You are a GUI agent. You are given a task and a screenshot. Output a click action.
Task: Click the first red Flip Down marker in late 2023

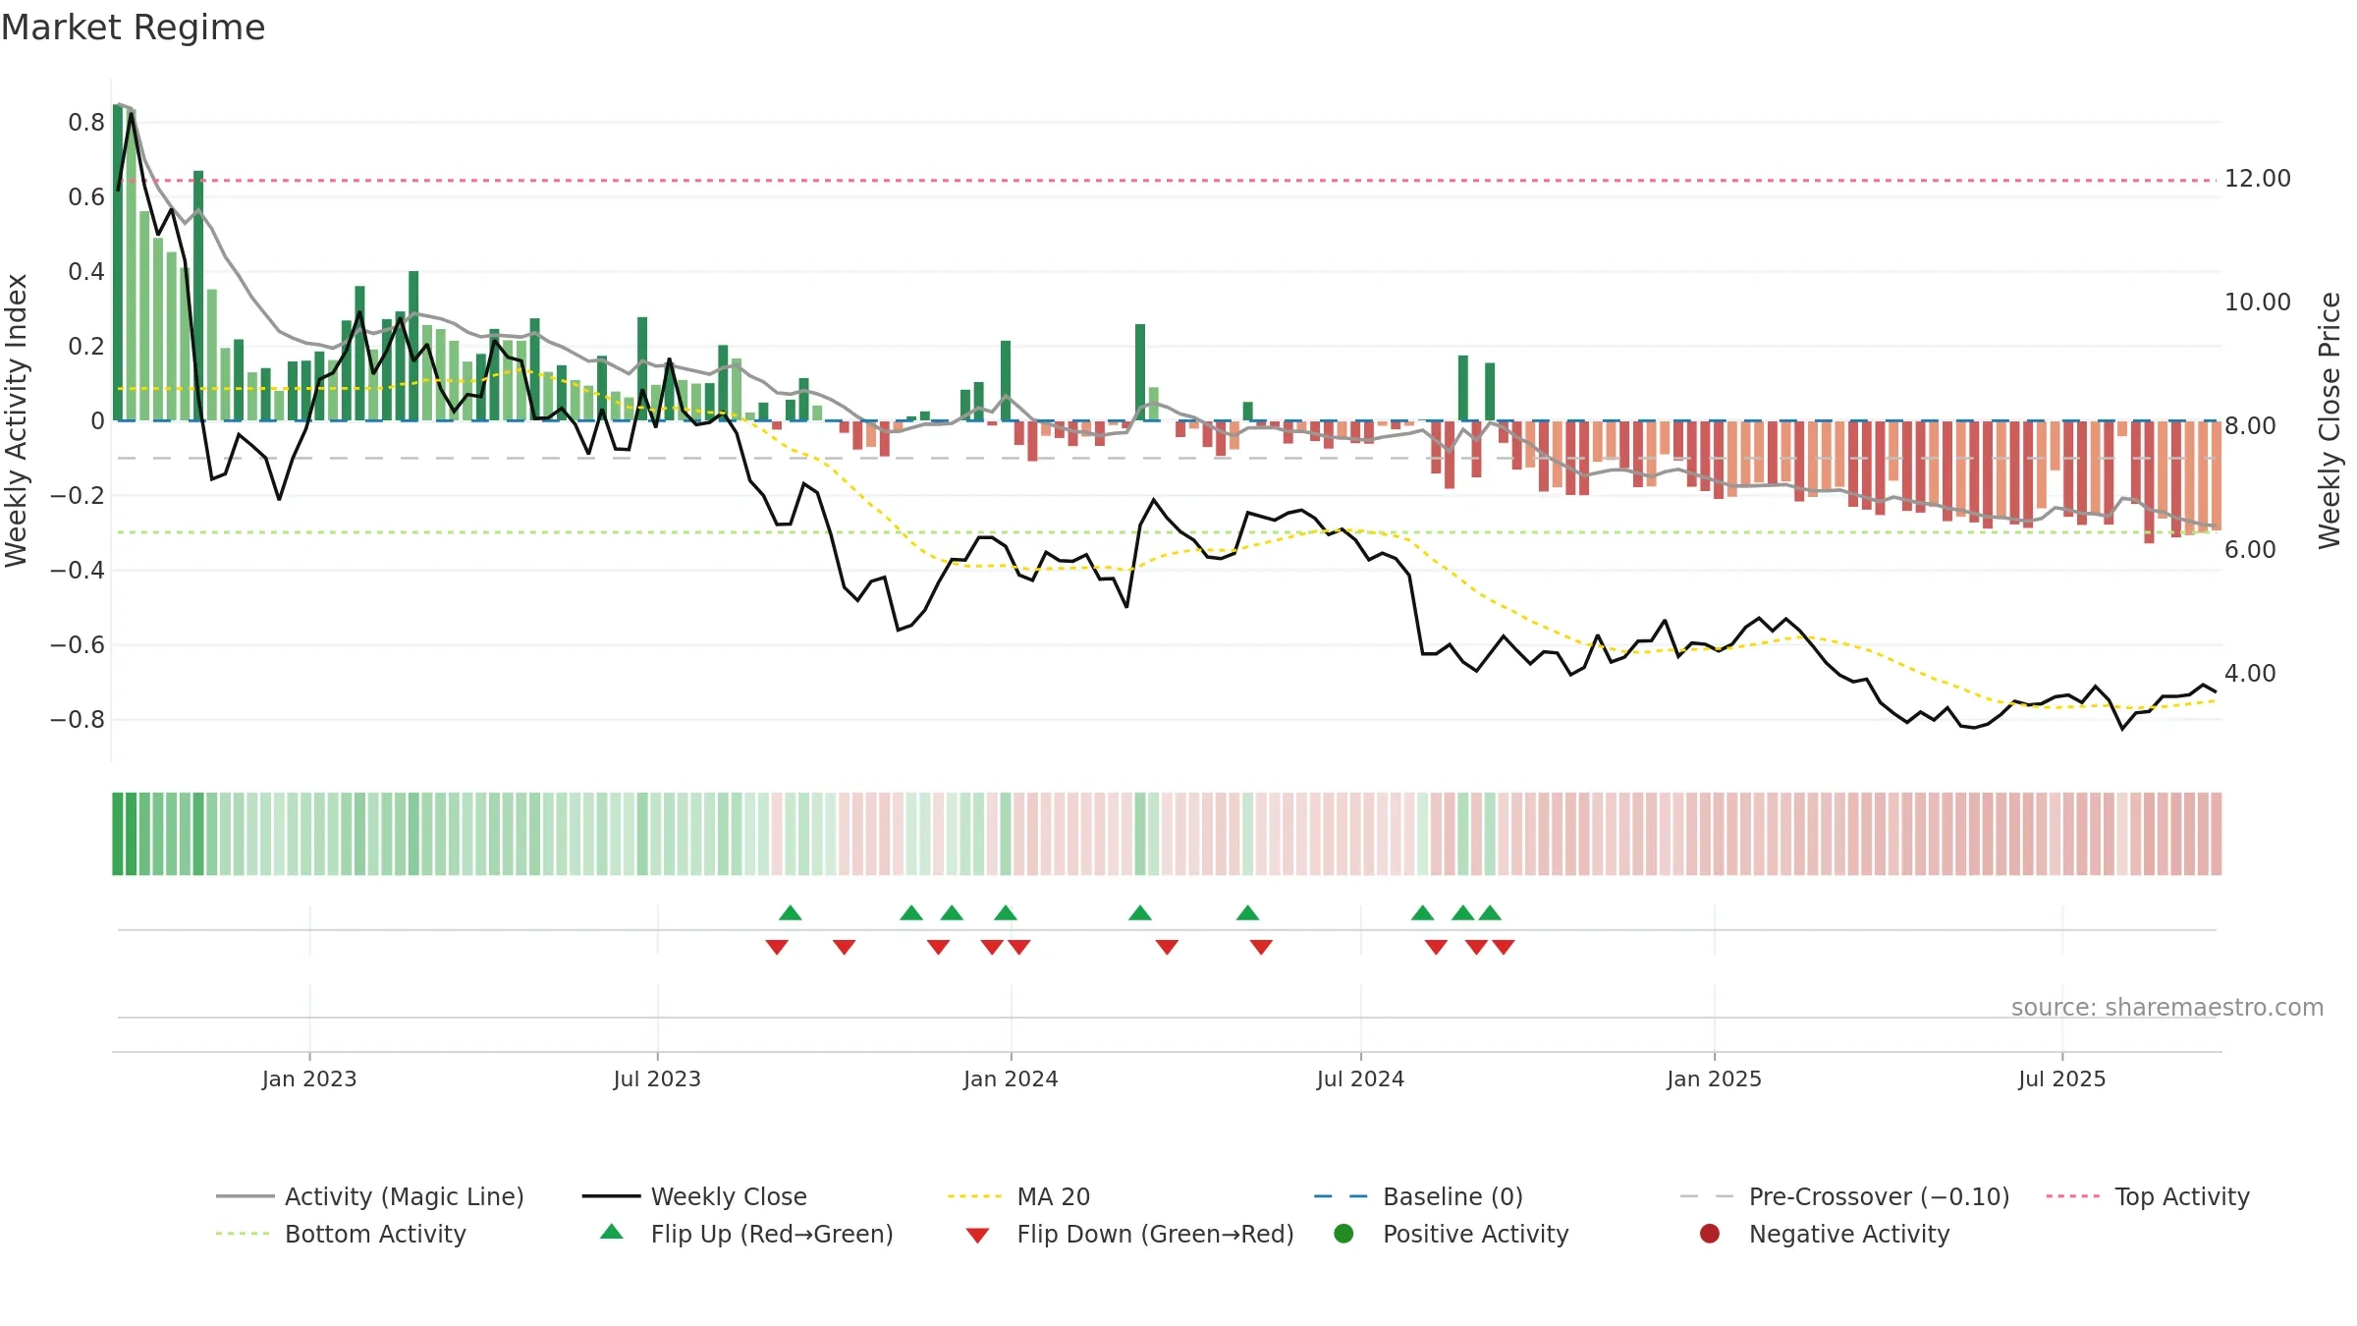(777, 947)
